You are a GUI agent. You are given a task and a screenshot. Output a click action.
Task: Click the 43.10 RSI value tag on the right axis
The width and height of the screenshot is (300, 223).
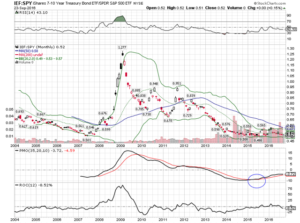point(291,29)
